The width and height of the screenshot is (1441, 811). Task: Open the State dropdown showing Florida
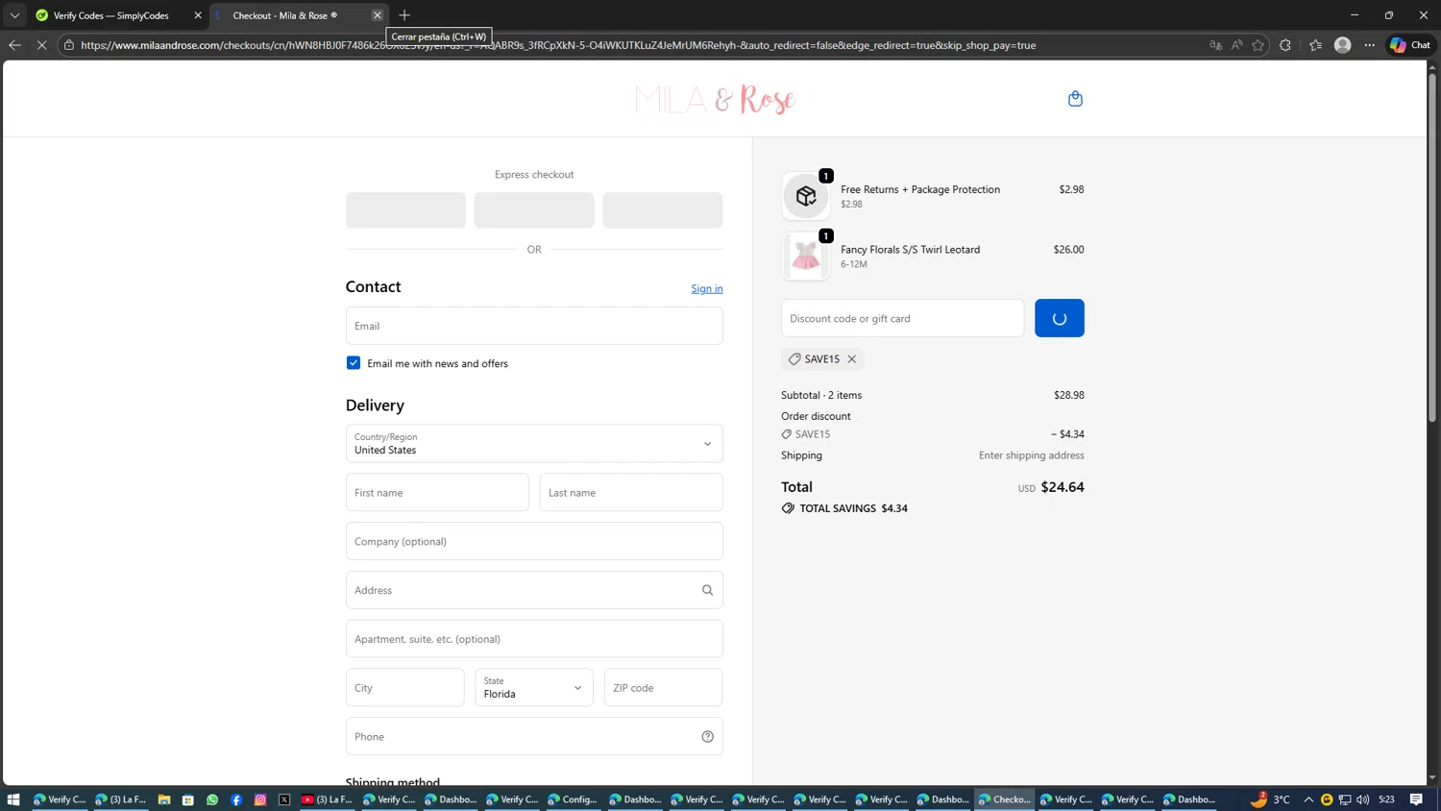click(534, 688)
